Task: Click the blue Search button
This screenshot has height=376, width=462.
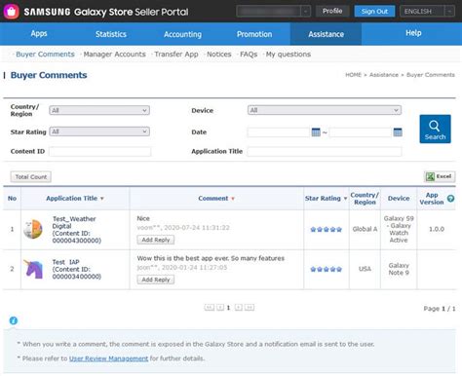Action: [x=435, y=129]
